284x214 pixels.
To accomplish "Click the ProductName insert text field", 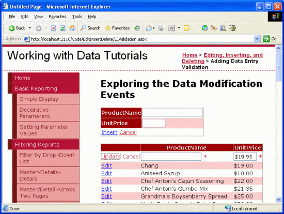I will pos(172,113).
